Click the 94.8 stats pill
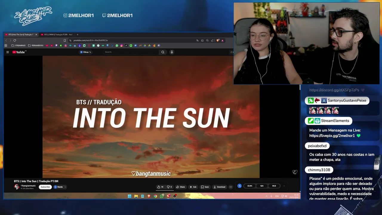 pyautogui.click(x=274, y=186)
